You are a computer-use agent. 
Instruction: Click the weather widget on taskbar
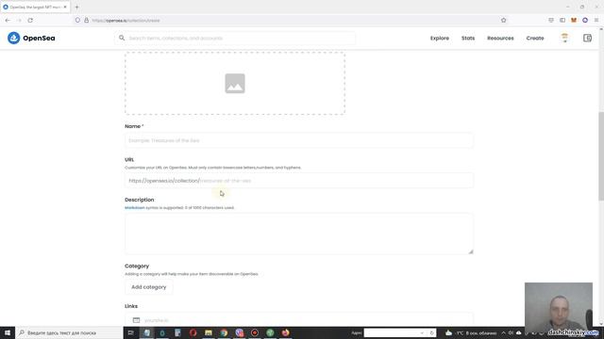(470, 332)
